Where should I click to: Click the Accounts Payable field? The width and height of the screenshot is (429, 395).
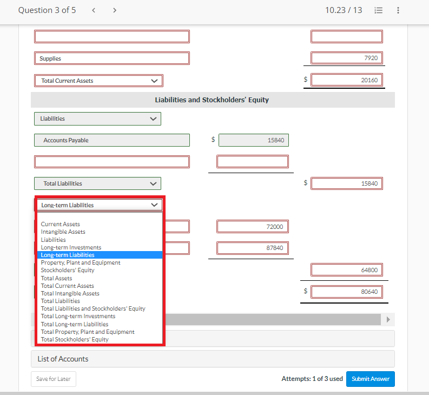pos(112,140)
